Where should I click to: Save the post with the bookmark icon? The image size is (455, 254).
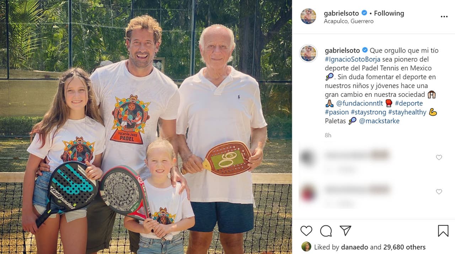click(x=443, y=231)
